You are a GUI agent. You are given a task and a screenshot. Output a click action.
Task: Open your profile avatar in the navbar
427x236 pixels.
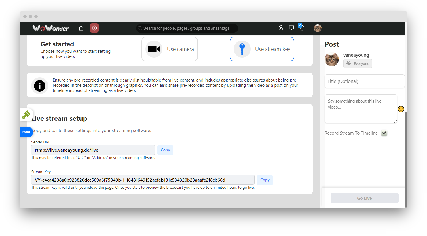[318, 28]
